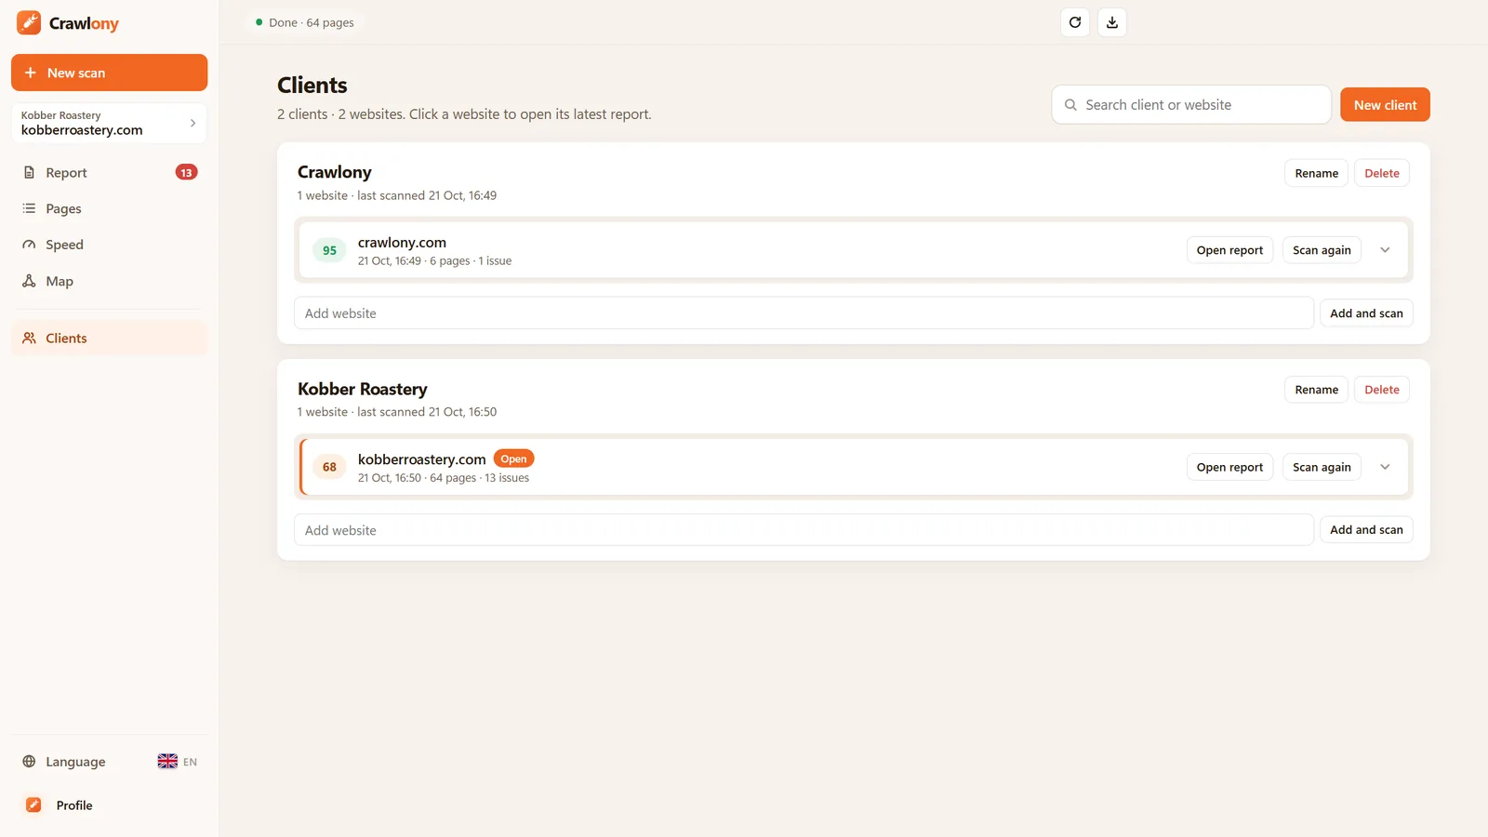The image size is (1488, 837).
Task: Rename the Crawlony client
Action: click(1316, 173)
